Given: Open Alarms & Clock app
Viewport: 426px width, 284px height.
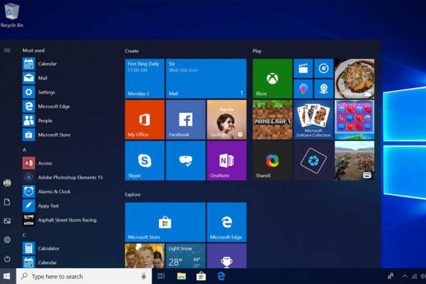Looking at the screenshot, I should pyautogui.click(x=67, y=192).
